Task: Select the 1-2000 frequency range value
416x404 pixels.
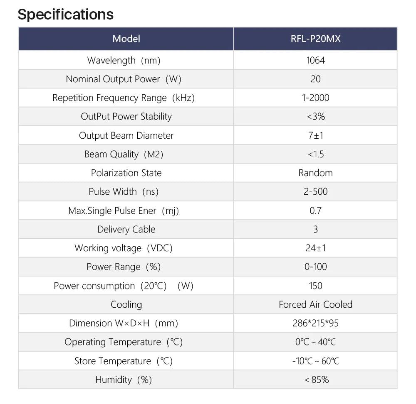Action: tap(315, 98)
